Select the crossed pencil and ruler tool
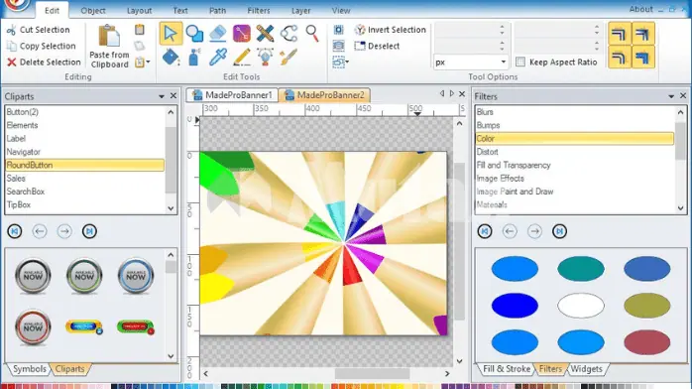This screenshot has width=692, height=389. 265,34
